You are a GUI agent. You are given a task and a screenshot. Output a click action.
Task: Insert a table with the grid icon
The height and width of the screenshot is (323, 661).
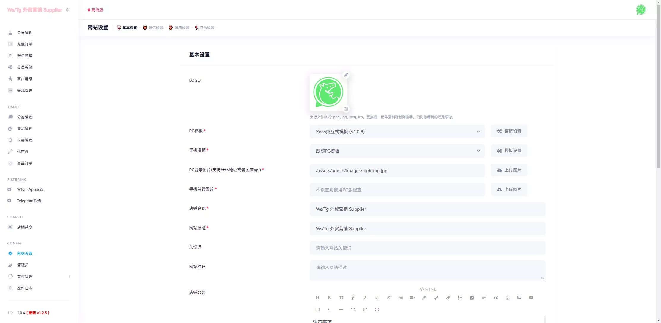tap(317, 310)
